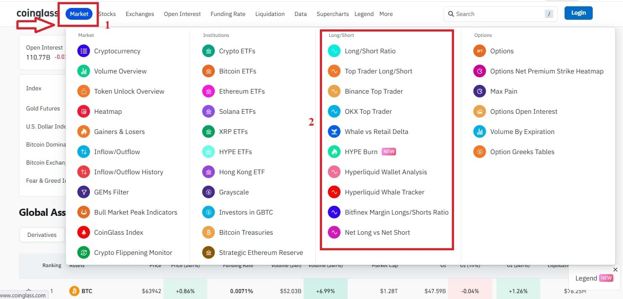
Task: Open Strategic Ethereum Reserve link
Action: pyautogui.click(x=261, y=252)
